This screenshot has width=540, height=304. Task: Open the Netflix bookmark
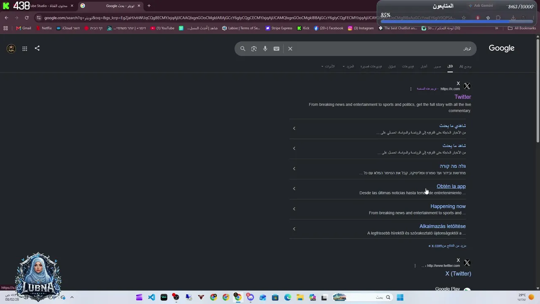point(44,28)
